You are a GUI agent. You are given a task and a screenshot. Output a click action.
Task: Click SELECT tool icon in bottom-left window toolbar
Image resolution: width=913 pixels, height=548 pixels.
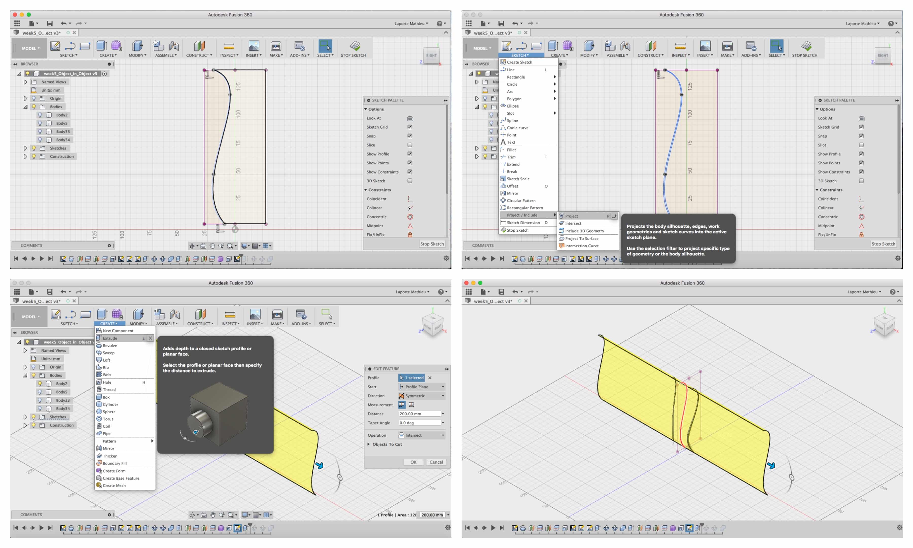[327, 314]
